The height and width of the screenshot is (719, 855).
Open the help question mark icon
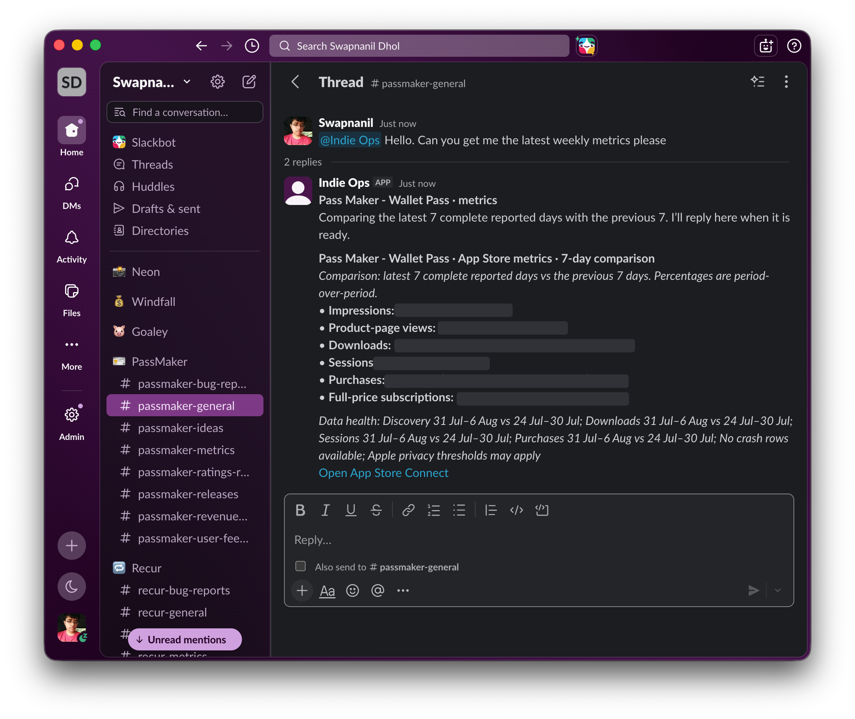[794, 46]
